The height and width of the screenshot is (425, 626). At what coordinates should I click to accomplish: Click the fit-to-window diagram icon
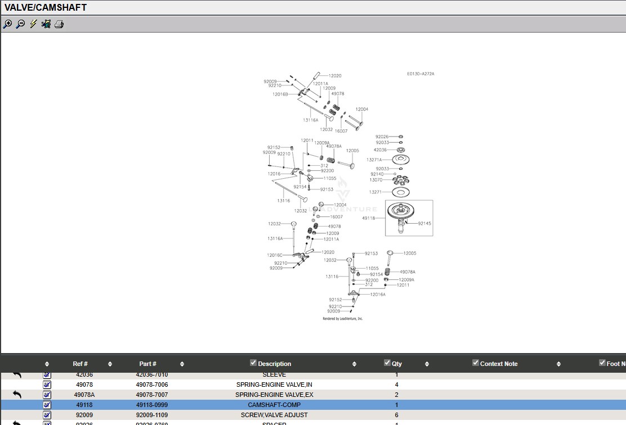(x=46, y=24)
